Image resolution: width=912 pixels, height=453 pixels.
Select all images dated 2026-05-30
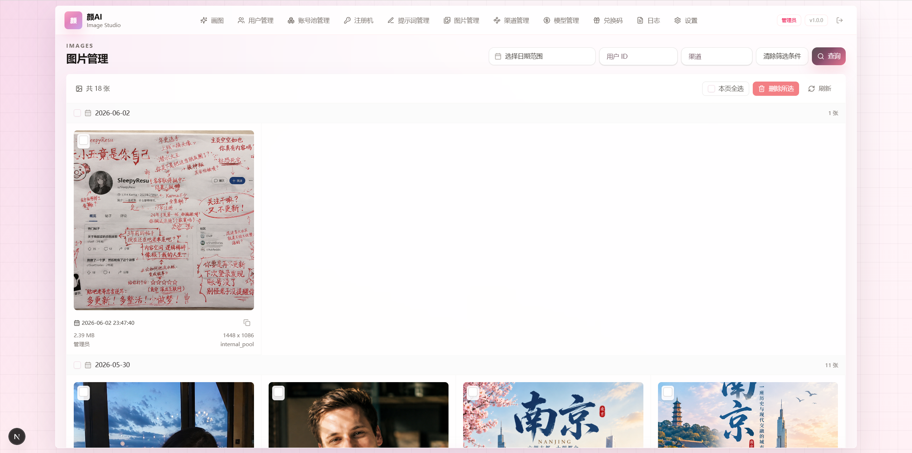coord(77,365)
